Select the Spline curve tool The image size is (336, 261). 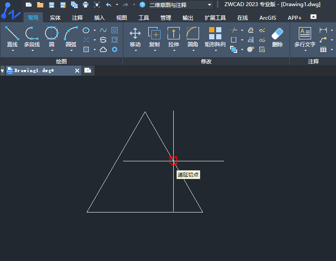103,31
